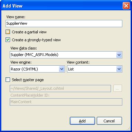This screenshot has width=132, height=132.
Task: Uncheck the Create a strongly-typed view checkbox
Action: (8, 40)
